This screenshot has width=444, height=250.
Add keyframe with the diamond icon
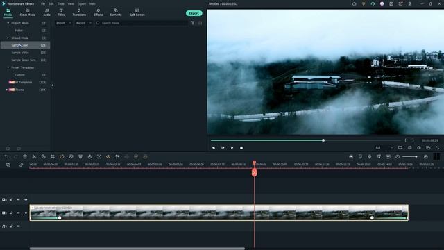(108, 156)
